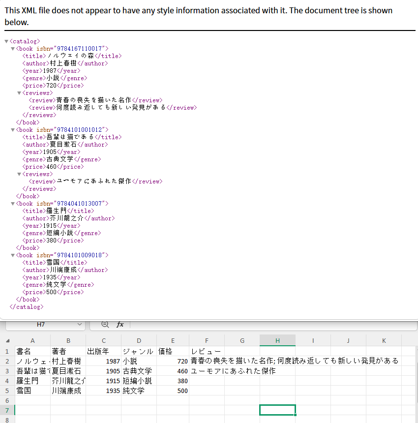Click cell C2 with year 1987
This screenshot has width=418, height=423.
click(x=104, y=361)
